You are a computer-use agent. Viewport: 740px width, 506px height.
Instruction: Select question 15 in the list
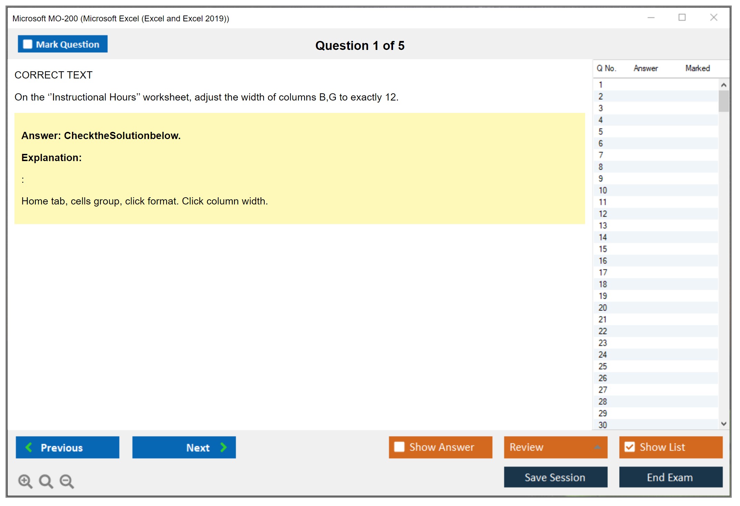coord(603,249)
